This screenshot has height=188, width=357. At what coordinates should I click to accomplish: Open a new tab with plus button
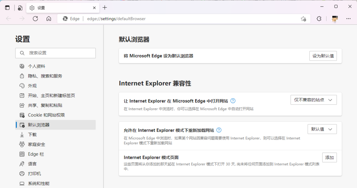(105, 8)
